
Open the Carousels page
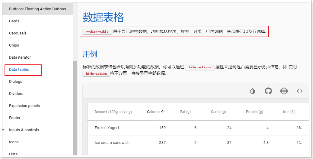[x=18, y=33]
